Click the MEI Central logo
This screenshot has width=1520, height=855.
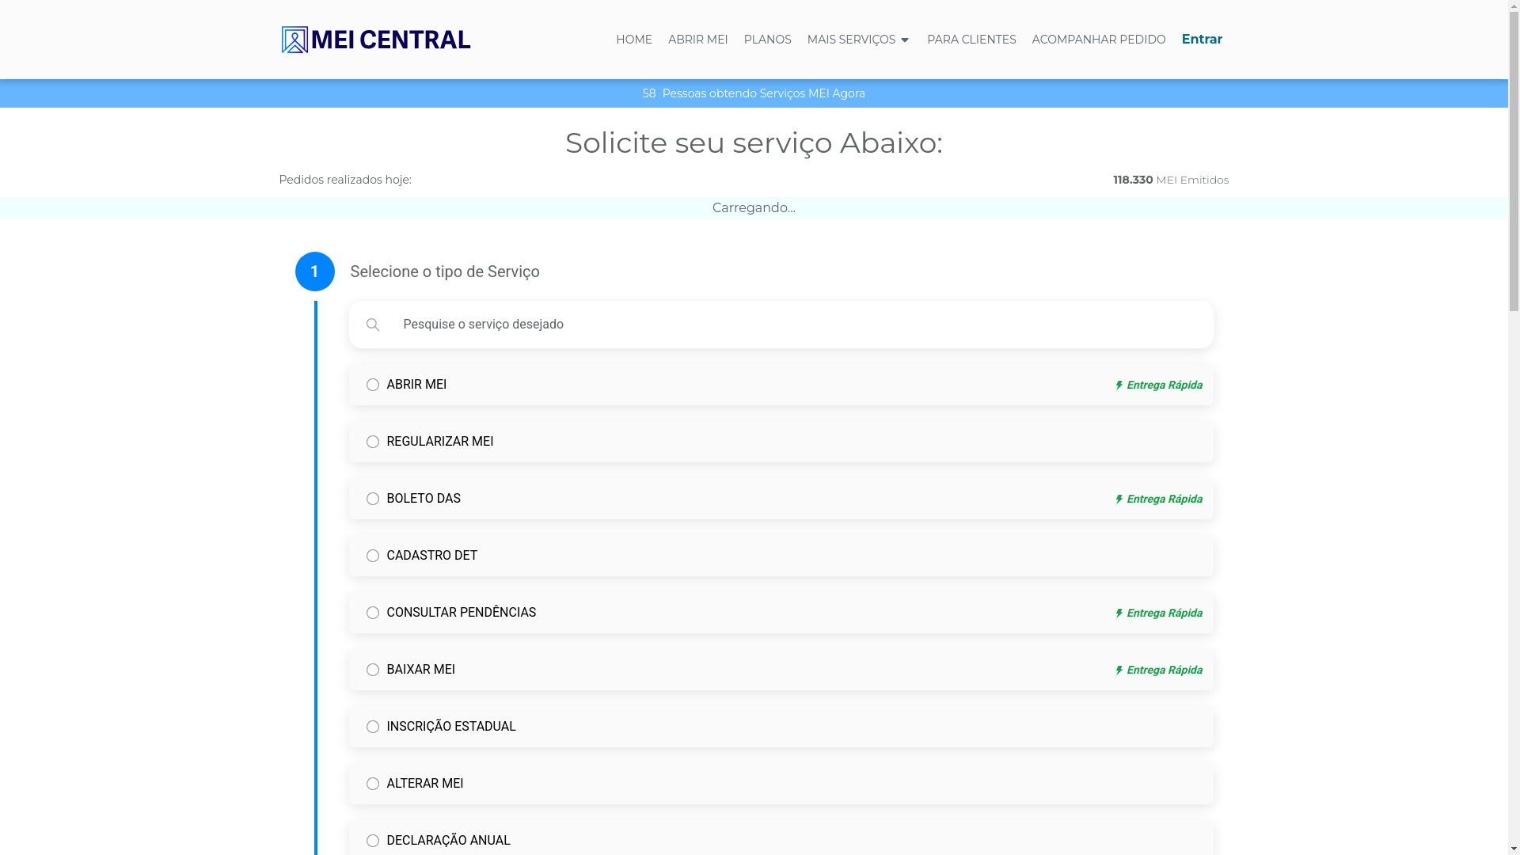376,40
